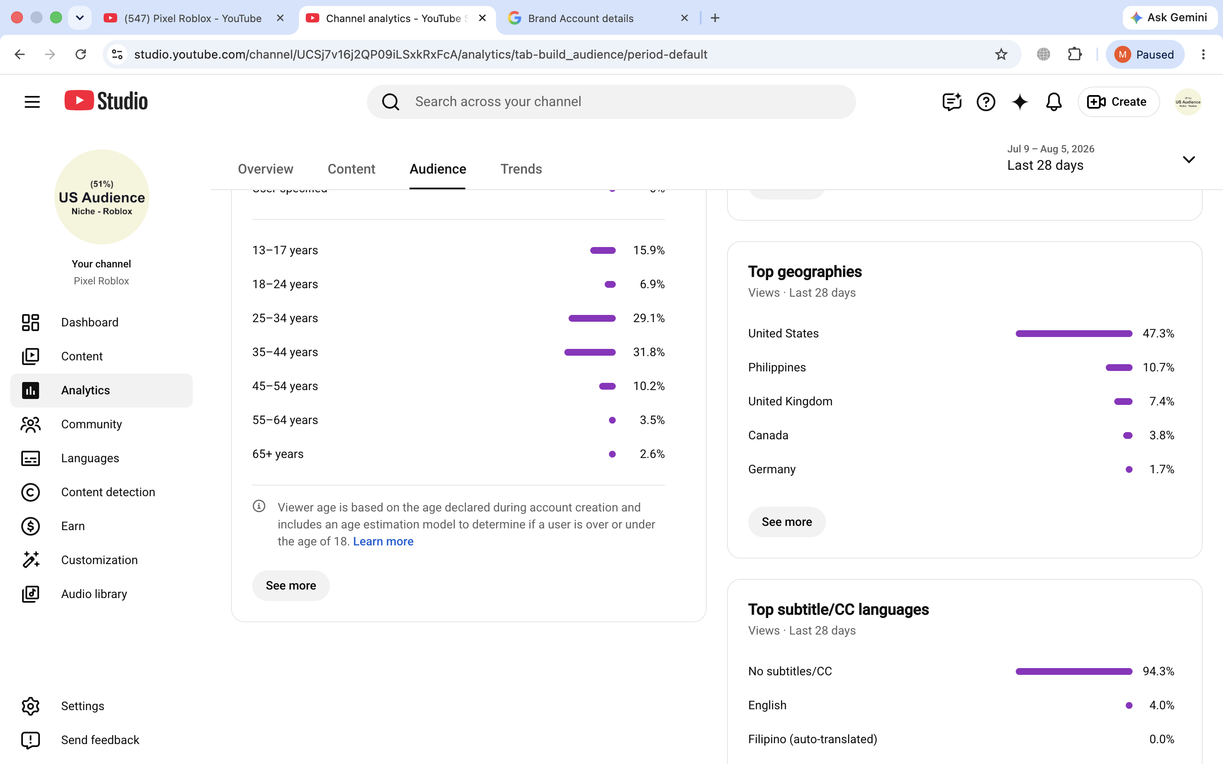Image resolution: width=1223 pixels, height=764 pixels.
Task: Click the No subtitles/CC bar
Action: [1074, 671]
